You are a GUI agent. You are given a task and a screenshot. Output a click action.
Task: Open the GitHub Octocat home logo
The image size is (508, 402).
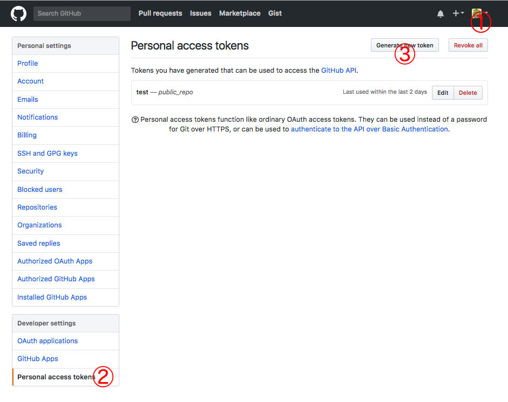point(18,13)
